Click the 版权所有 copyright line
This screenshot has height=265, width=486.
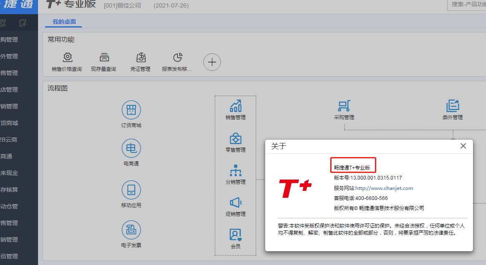click(379, 208)
